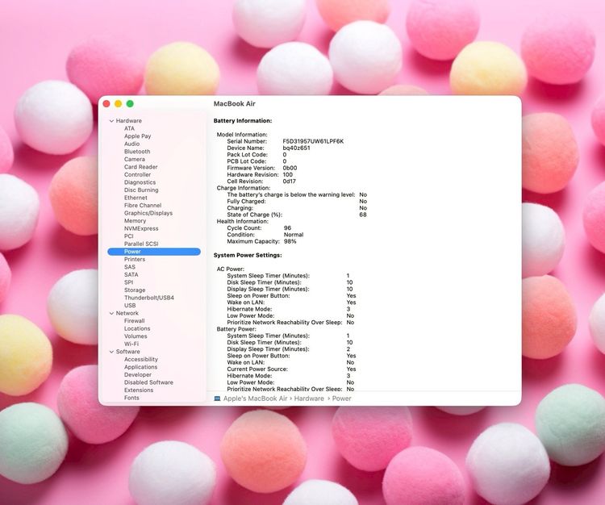Select Developer under Software
This screenshot has height=505, width=605.
(138, 375)
